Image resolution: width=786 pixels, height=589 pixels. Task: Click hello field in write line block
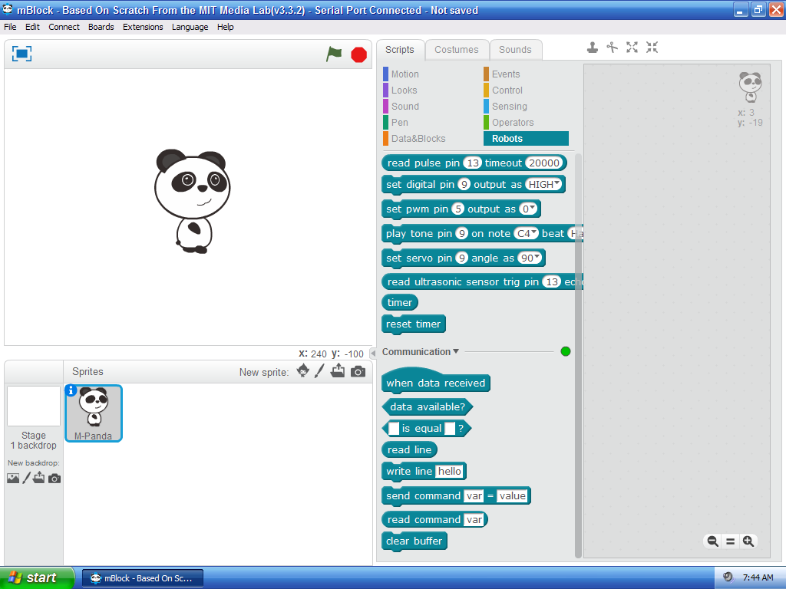[x=449, y=472]
